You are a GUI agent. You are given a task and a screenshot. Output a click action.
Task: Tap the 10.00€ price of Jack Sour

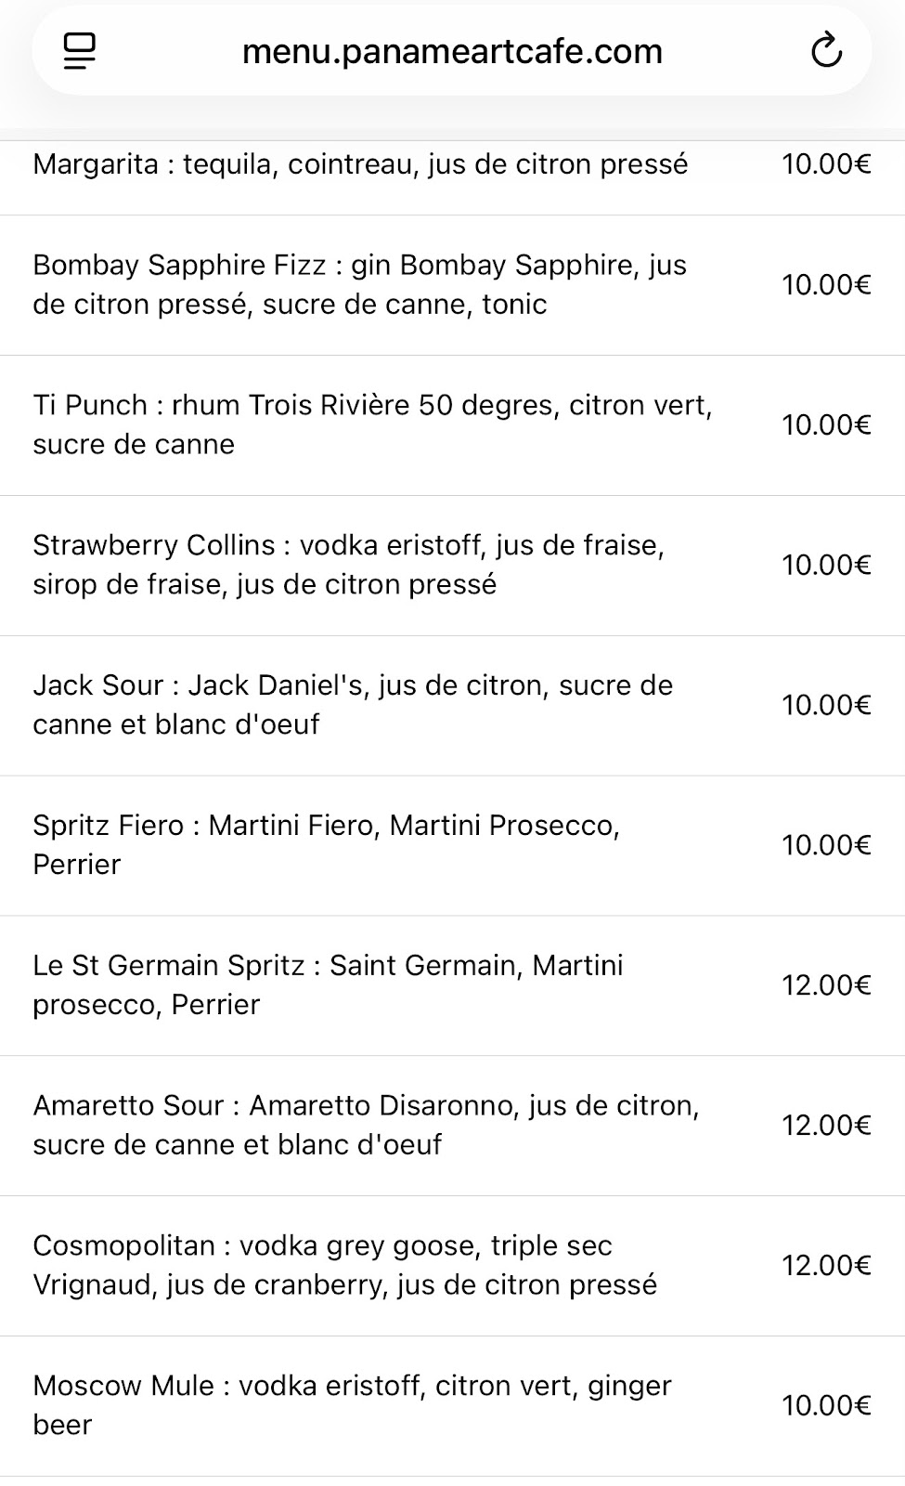click(x=826, y=706)
